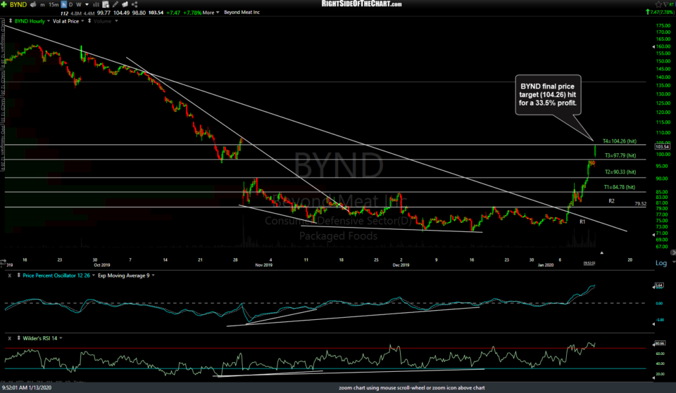676x393 pixels.
Task: Click the T2=90.33 (hit) target label
Action: point(620,172)
